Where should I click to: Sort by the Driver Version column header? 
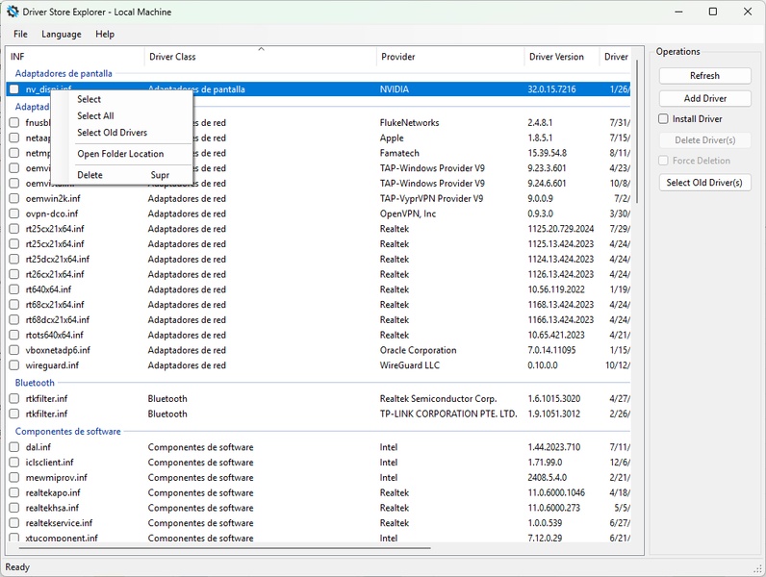(556, 57)
